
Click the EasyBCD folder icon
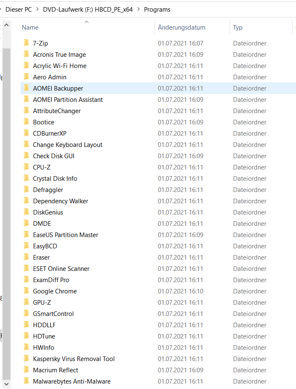coord(26,246)
